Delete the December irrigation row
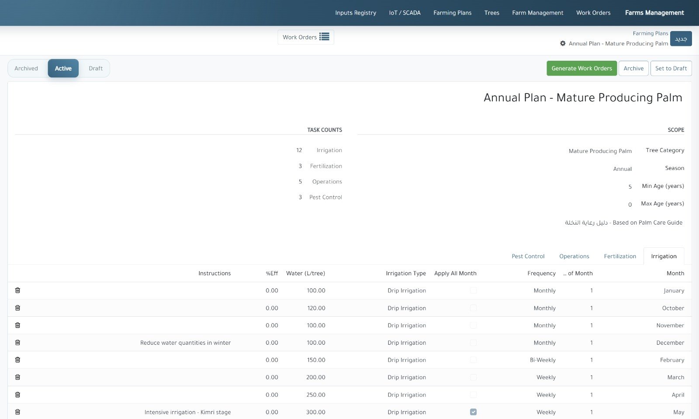The image size is (699, 419). [17, 343]
